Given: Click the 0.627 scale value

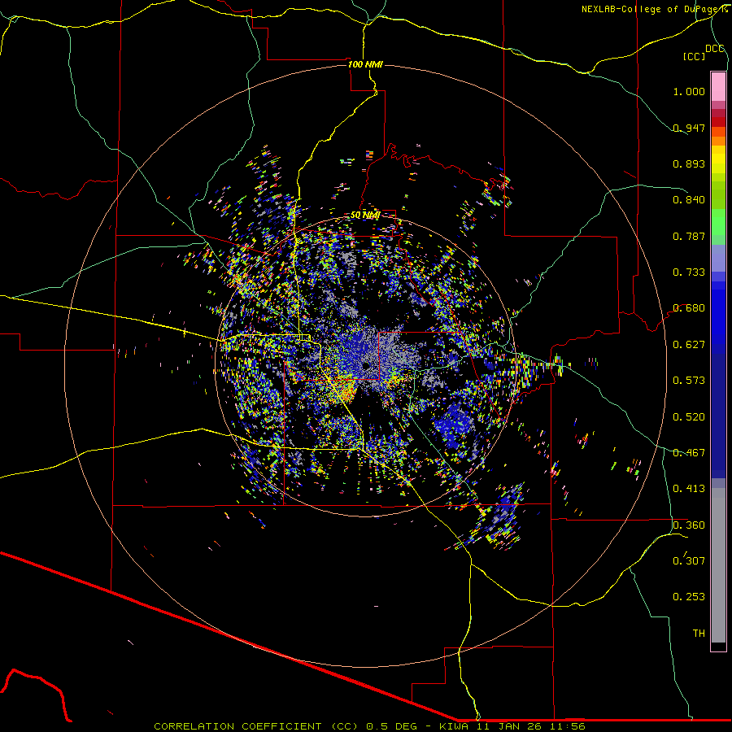Looking at the screenshot, I should click(689, 345).
